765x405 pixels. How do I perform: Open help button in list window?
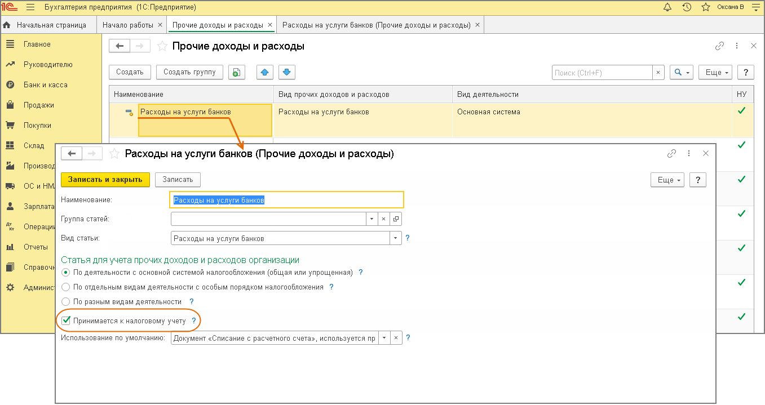click(746, 73)
